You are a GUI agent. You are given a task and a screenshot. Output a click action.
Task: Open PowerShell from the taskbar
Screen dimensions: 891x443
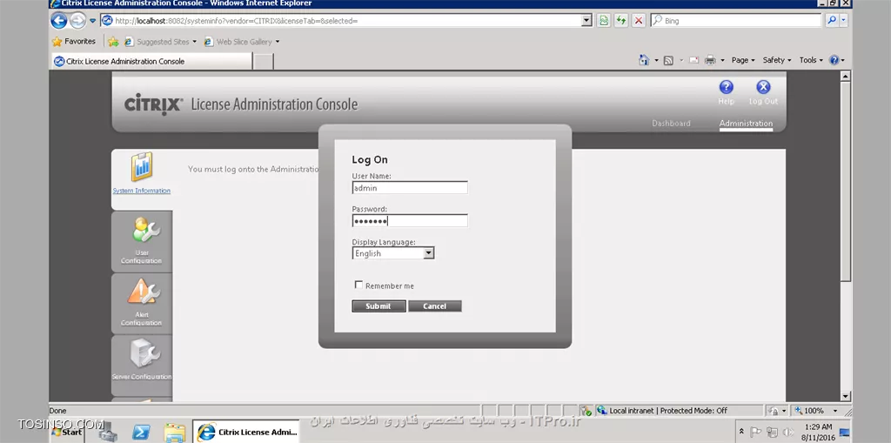point(141,433)
